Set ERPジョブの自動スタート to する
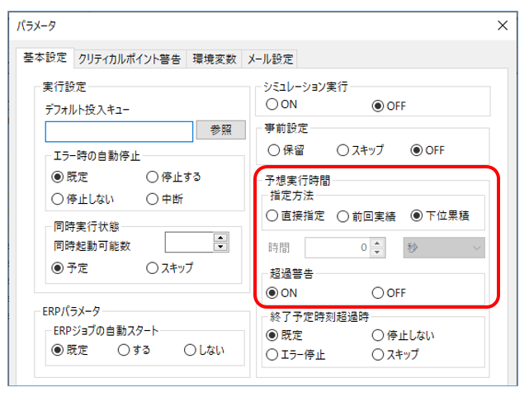 (x=124, y=350)
